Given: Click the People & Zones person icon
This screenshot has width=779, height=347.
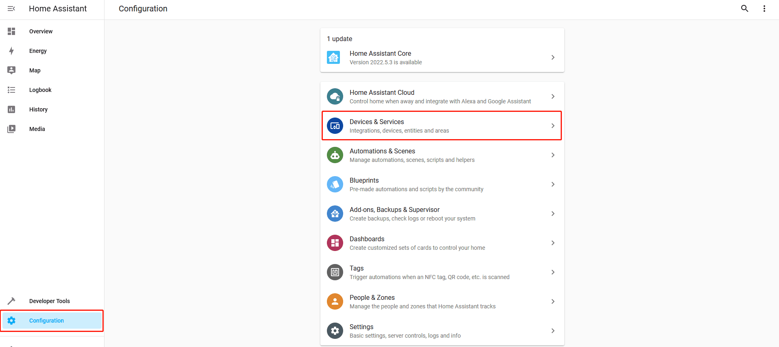Looking at the screenshot, I should [335, 301].
